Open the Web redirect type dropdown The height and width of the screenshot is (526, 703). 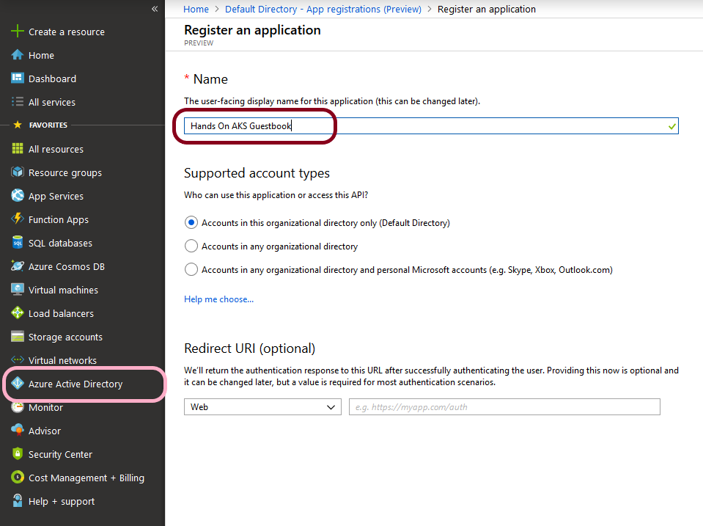click(262, 406)
